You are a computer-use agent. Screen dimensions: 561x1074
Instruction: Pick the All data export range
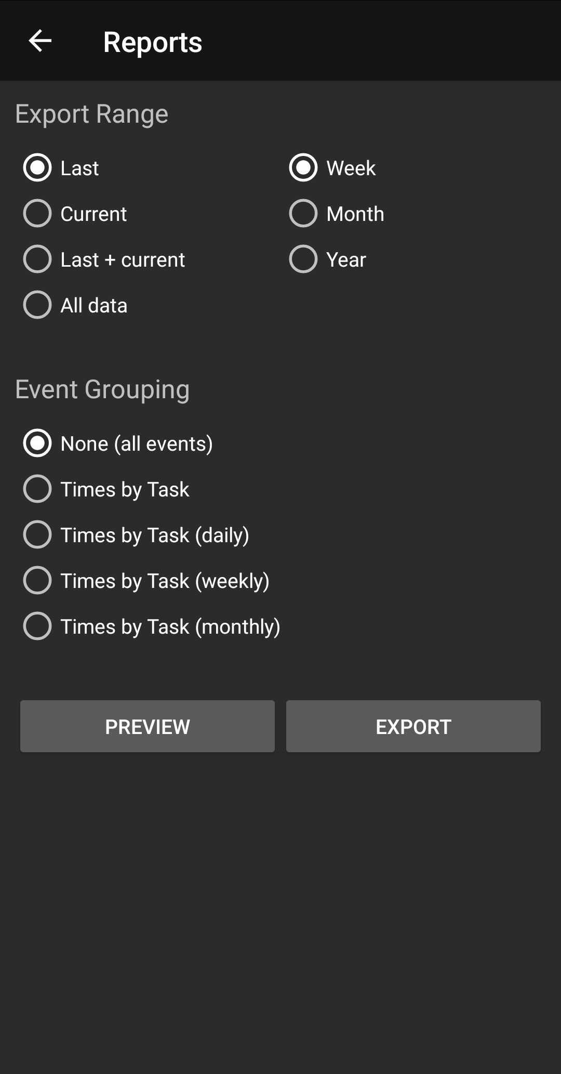pos(37,305)
